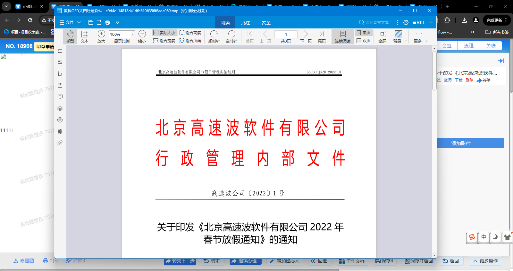Open the layers sidebar icon

click(60, 108)
